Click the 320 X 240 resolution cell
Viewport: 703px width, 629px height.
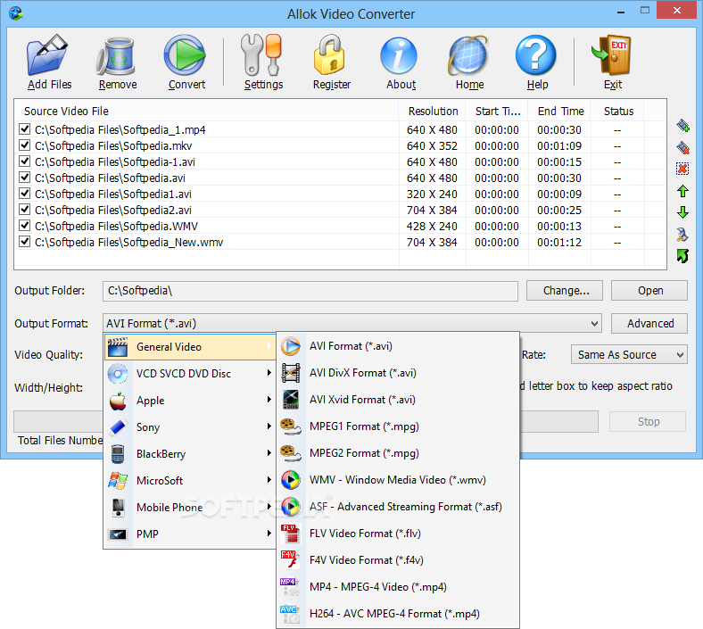click(x=432, y=194)
